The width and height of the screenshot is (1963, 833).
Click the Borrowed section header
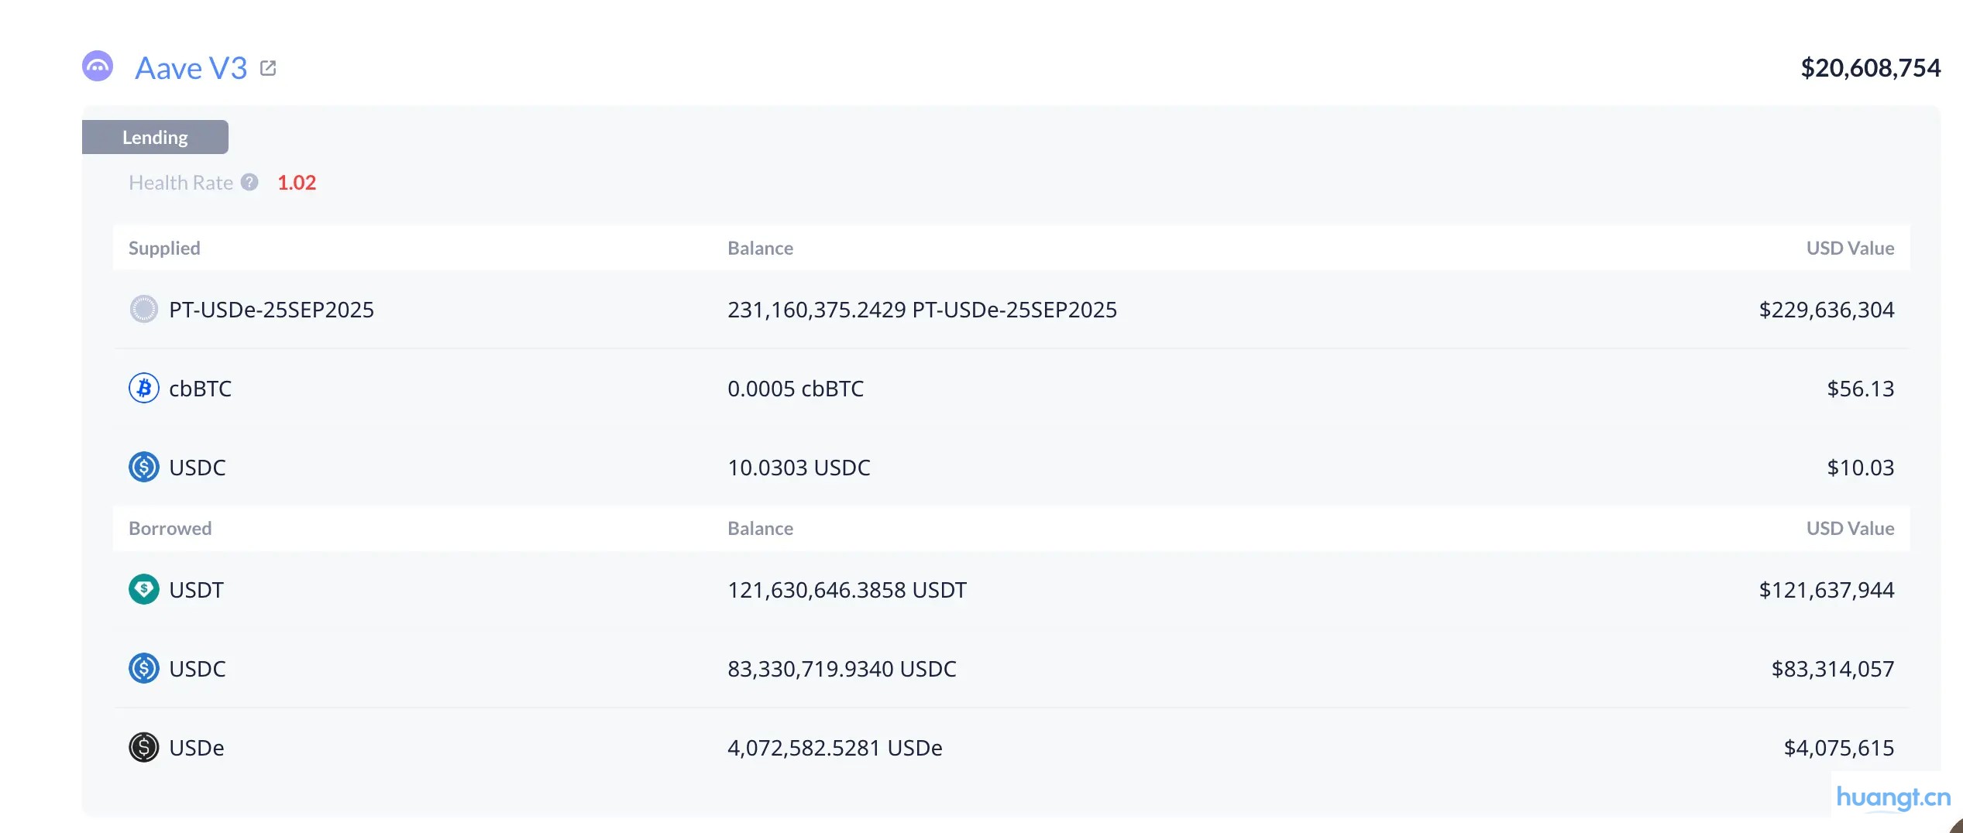click(x=169, y=529)
